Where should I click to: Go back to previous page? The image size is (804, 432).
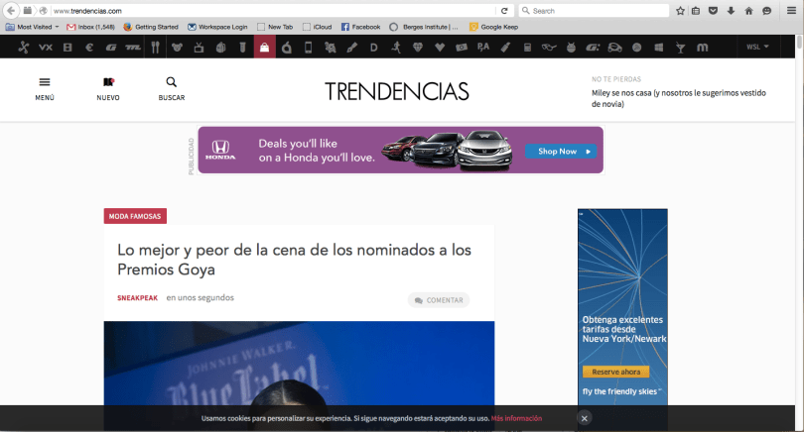click(x=11, y=11)
